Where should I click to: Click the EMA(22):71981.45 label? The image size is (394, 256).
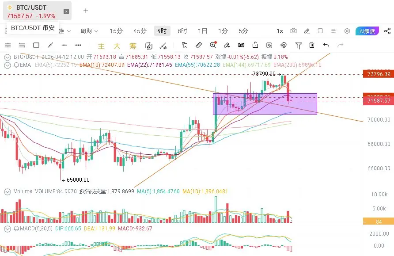[x=149, y=65]
